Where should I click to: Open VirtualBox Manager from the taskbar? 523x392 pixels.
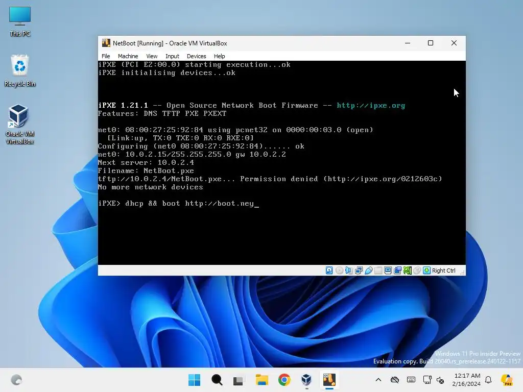[306, 380]
